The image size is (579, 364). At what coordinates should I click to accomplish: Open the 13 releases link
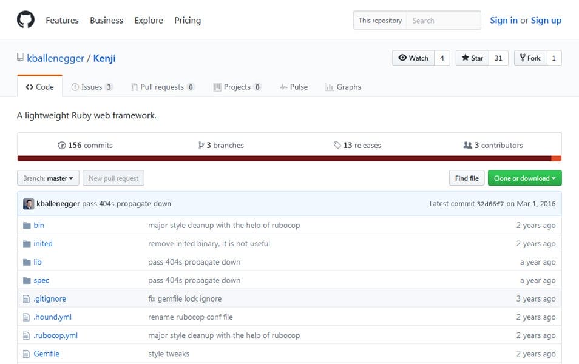click(x=357, y=146)
